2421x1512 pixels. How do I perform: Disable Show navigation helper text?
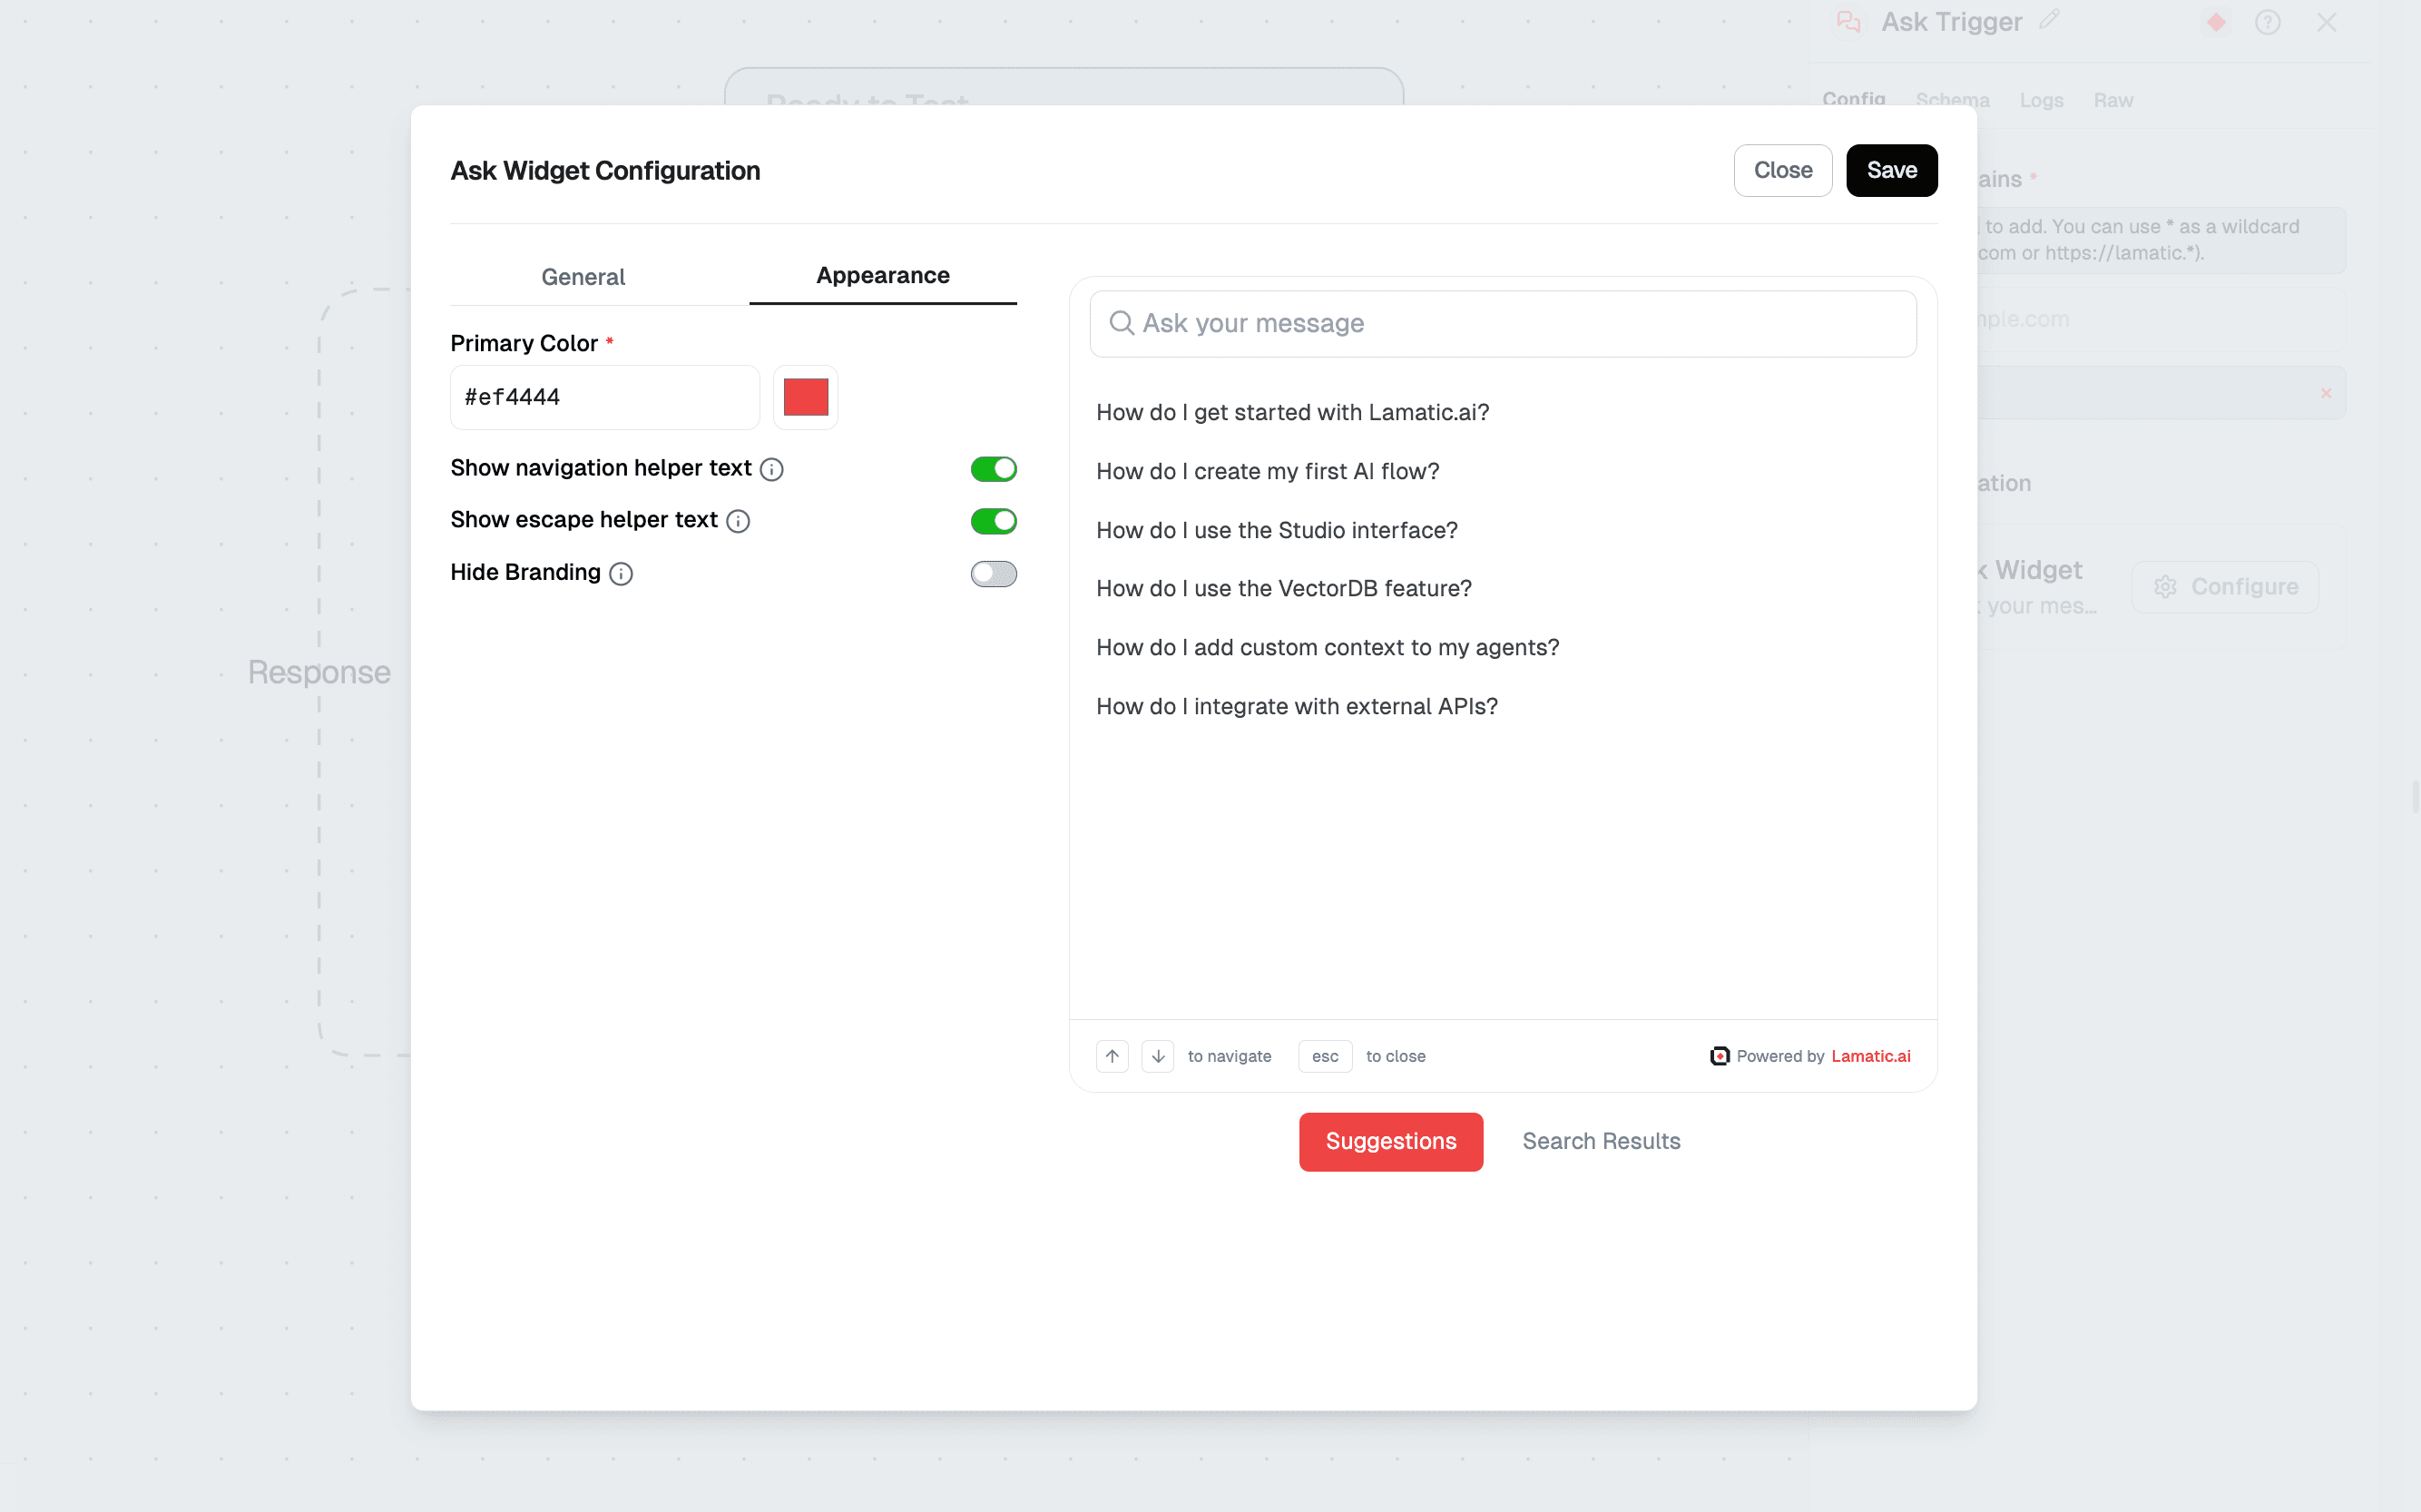click(994, 469)
